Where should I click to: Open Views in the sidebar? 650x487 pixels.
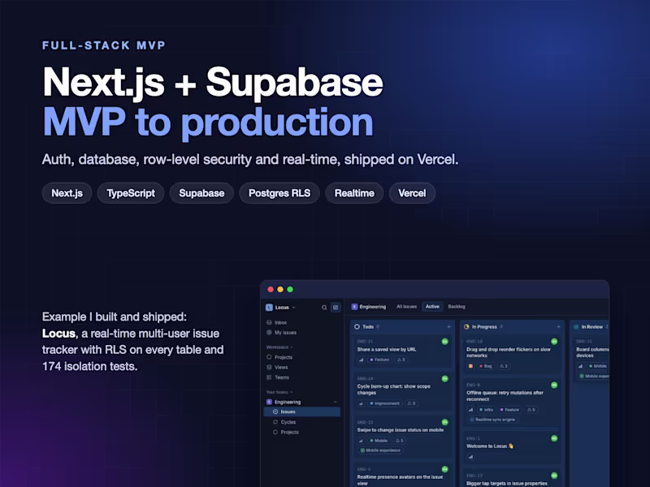pyautogui.click(x=280, y=367)
